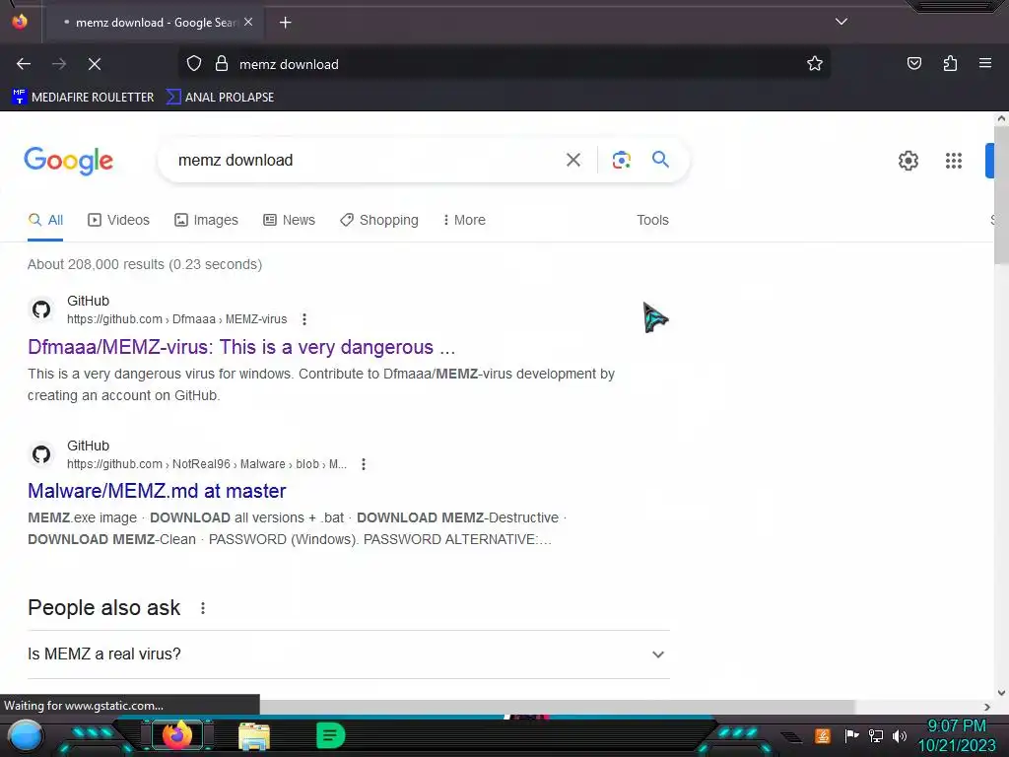The image size is (1009, 757).
Task: Expand the More search filters menu
Action: point(464,220)
